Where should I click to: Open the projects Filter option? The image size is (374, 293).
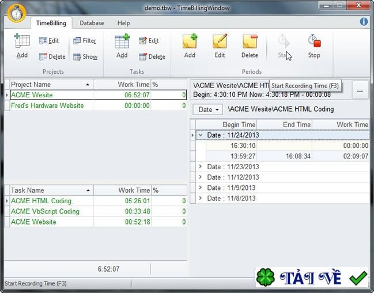coord(85,41)
